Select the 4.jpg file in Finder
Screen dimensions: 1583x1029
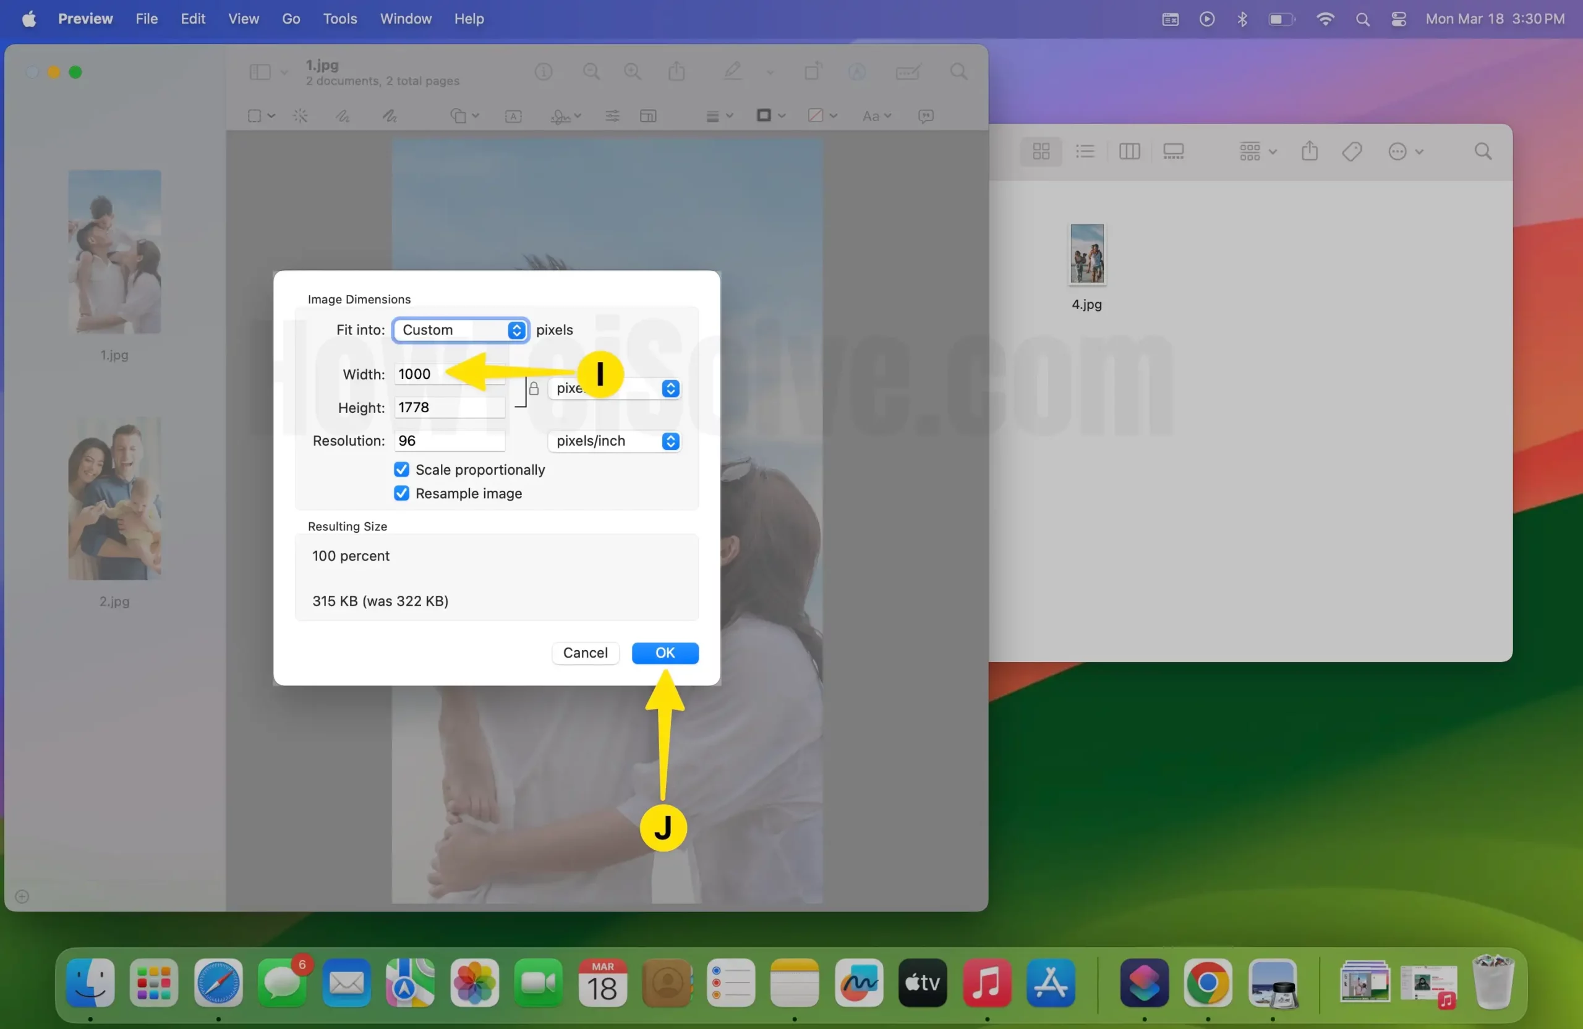[1087, 255]
